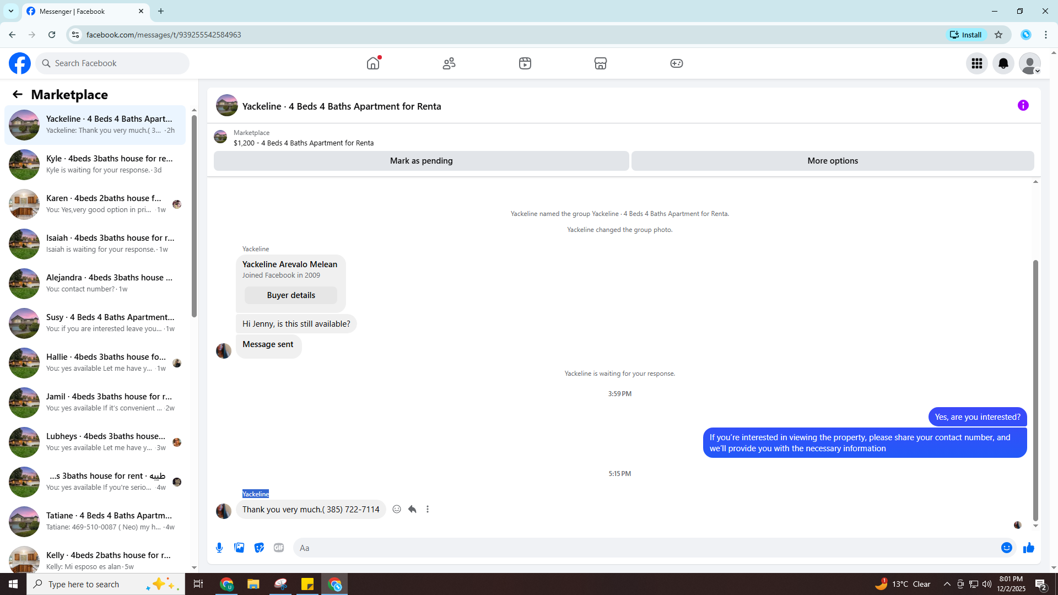Open the Facebook apps grid menu
The width and height of the screenshot is (1058, 595).
coord(976,63)
